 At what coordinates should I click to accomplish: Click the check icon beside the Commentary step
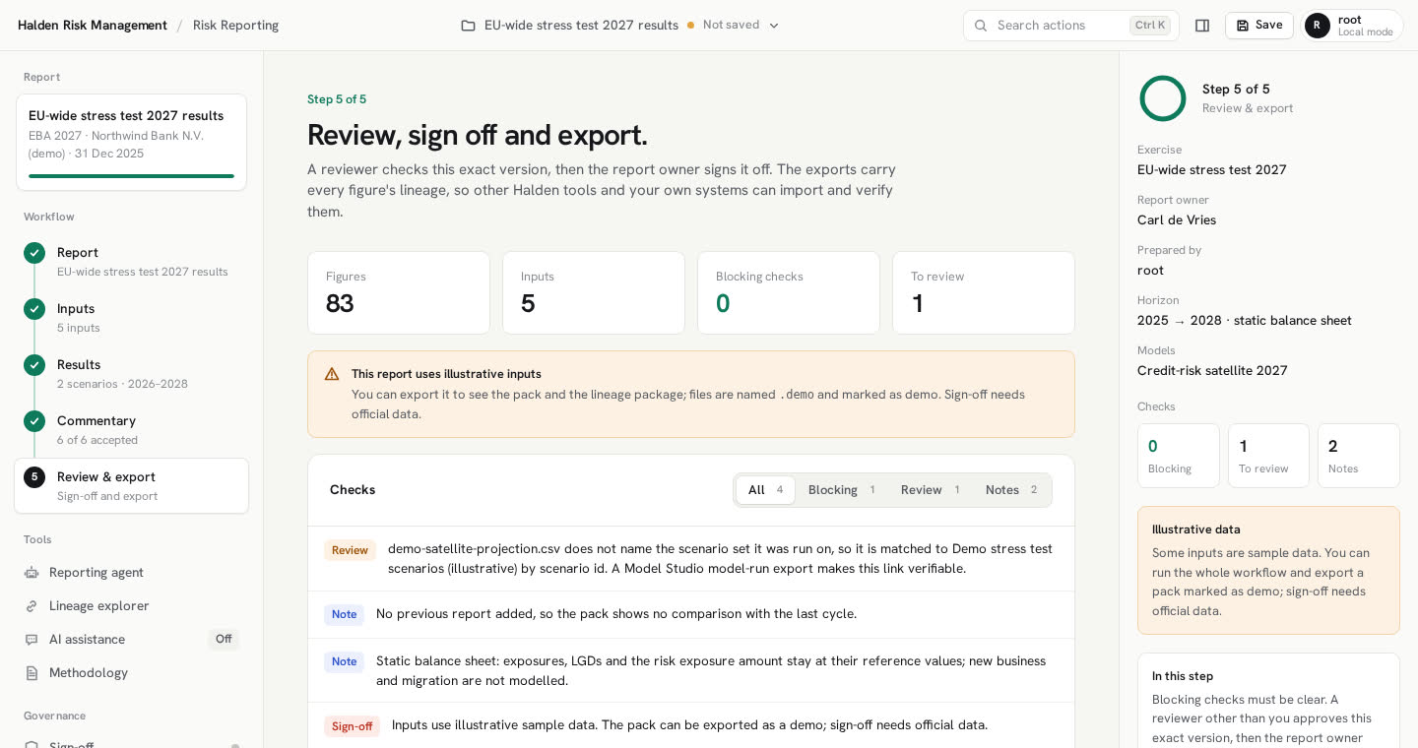[34, 421]
